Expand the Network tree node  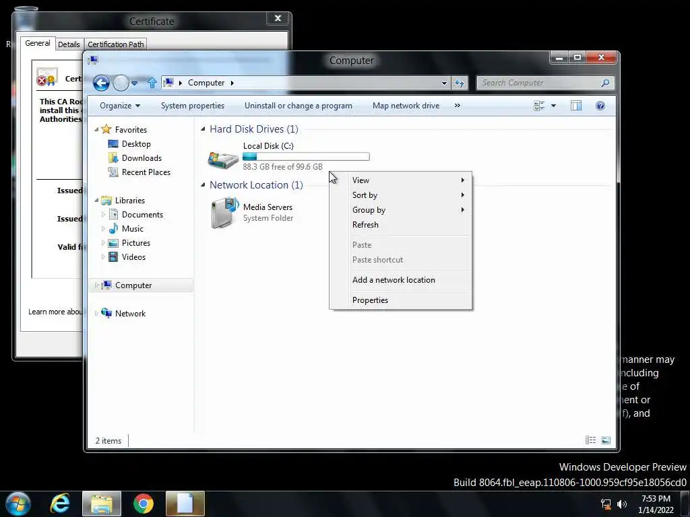click(x=96, y=314)
